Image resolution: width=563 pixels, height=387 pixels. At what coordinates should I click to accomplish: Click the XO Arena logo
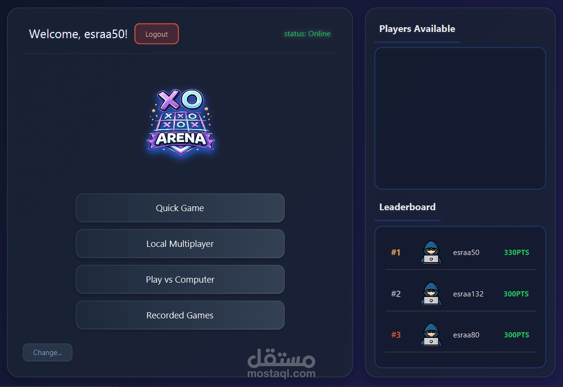click(x=181, y=122)
